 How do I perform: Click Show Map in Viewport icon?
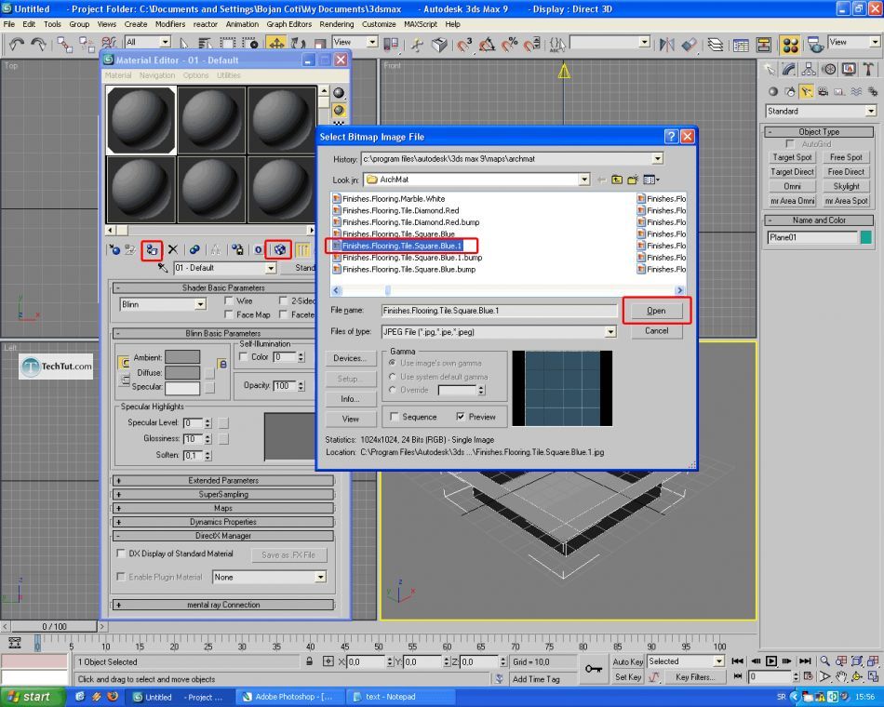coord(280,249)
